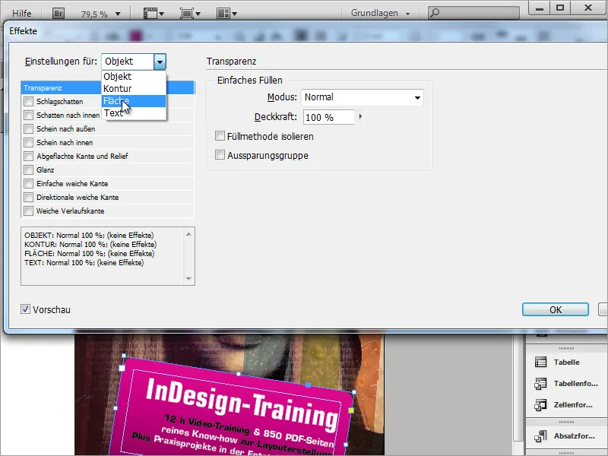Open the Deckkraft slider arrow
The image size is (608, 456).
point(360,117)
